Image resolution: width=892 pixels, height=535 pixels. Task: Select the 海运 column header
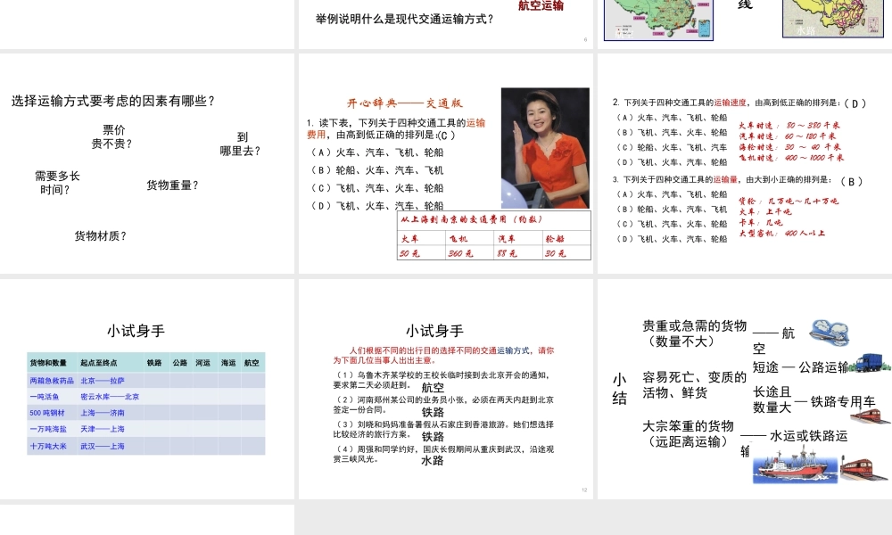click(228, 363)
